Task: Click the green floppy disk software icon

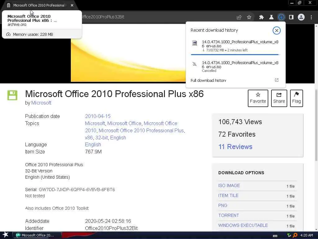Action: (x=12, y=95)
